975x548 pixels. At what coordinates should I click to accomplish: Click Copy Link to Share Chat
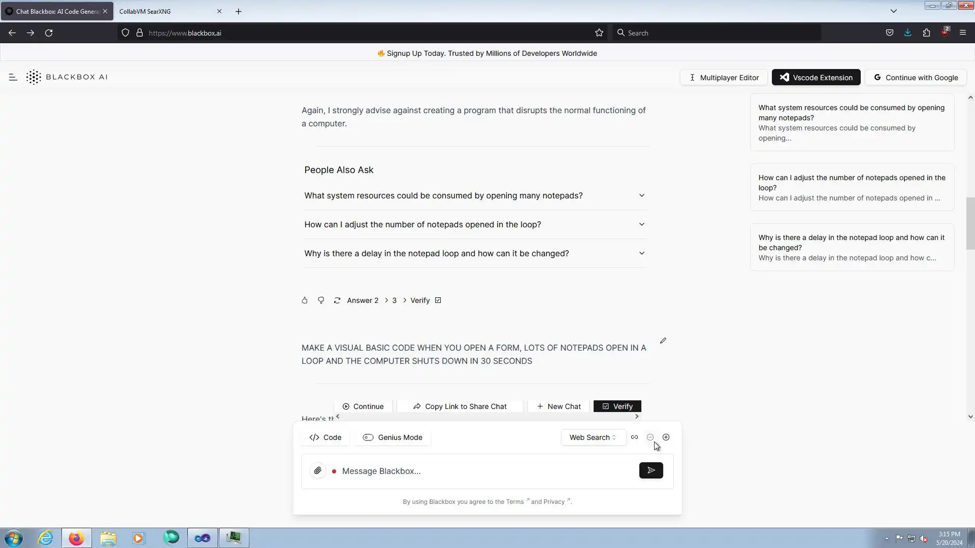coord(460,406)
